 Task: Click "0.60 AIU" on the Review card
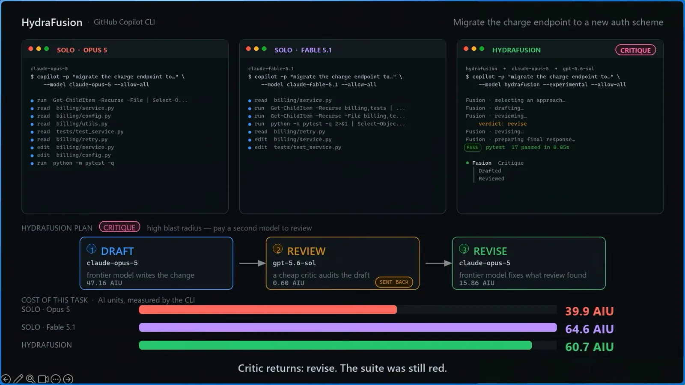click(289, 283)
